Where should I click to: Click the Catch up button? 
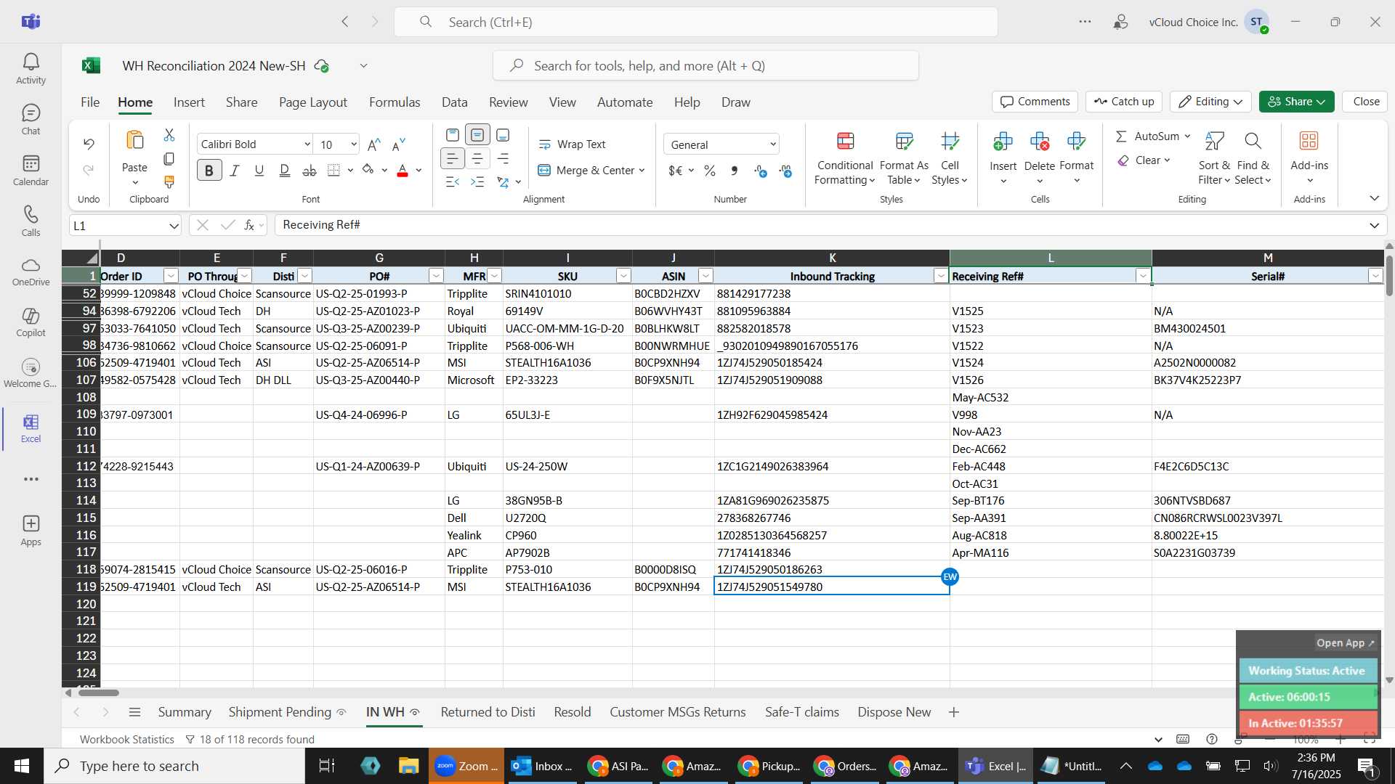click(x=1124, y=102)
